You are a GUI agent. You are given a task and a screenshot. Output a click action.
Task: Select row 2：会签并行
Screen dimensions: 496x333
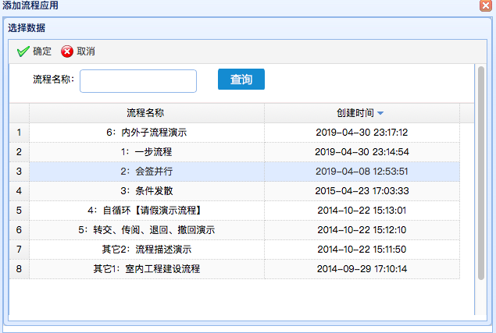pyautogui.click(x=234, y=172)
